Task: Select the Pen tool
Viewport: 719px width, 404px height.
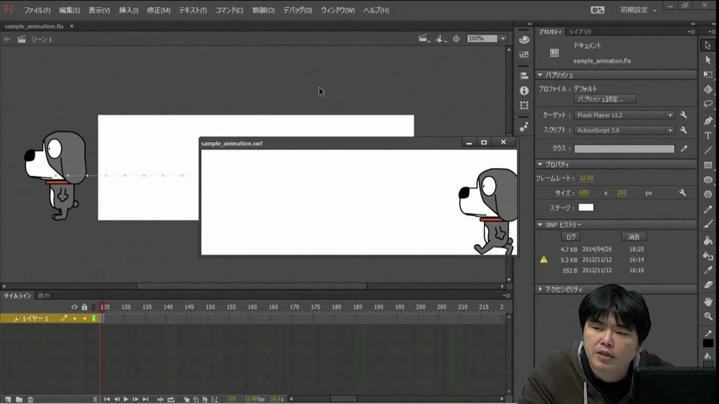Action: 708,121
